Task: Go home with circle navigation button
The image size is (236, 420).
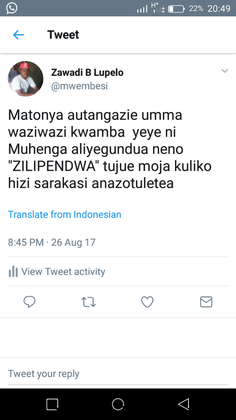Action: click(118, 404)
